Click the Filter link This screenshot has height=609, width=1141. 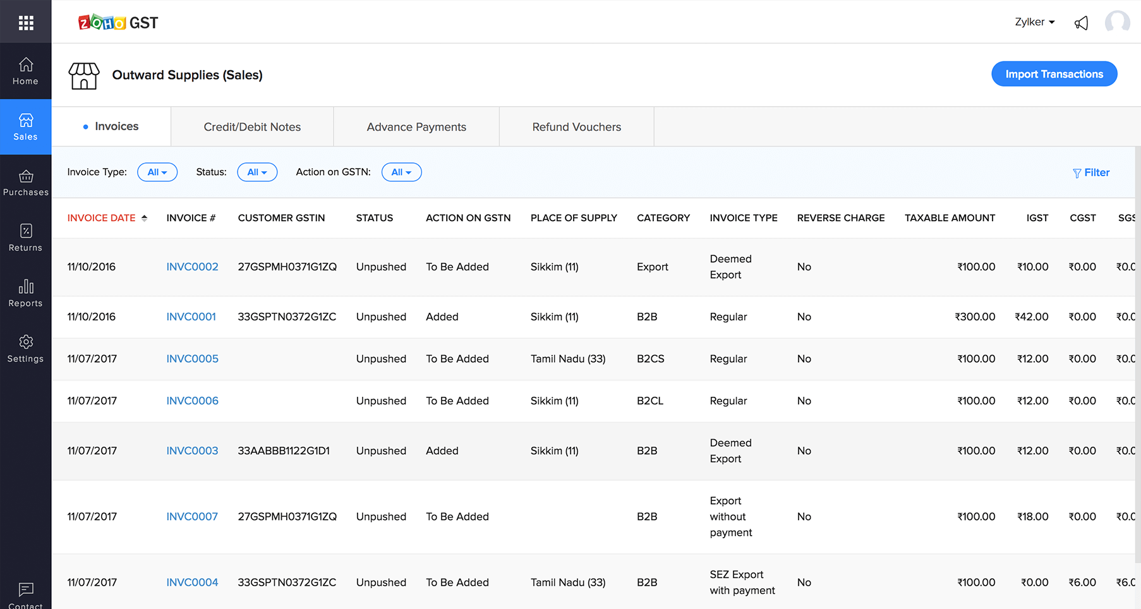(1091, 172)
